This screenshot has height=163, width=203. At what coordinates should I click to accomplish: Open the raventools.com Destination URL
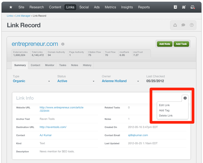point(53,127)
